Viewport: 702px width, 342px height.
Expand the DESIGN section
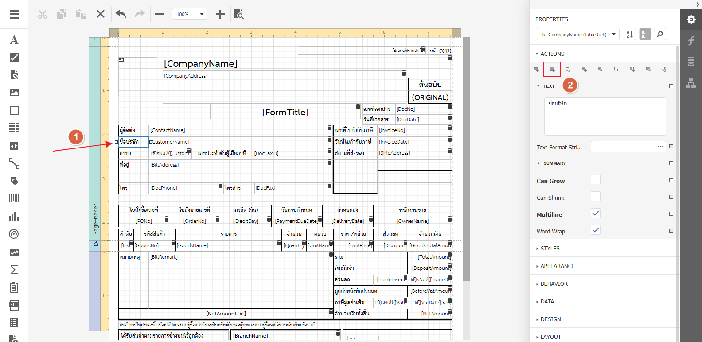coord(548,319)
